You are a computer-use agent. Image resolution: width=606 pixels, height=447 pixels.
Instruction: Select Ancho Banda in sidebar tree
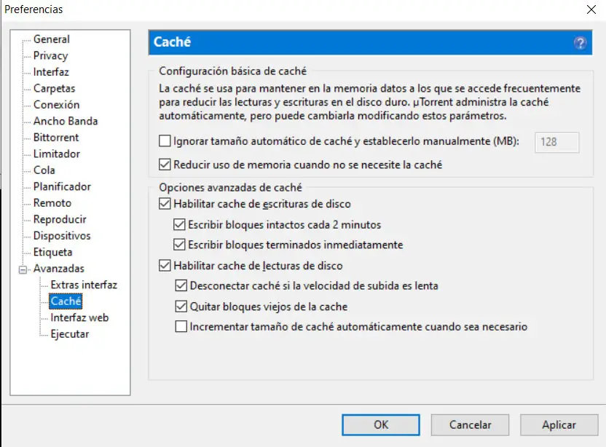[x=65, y=121]
